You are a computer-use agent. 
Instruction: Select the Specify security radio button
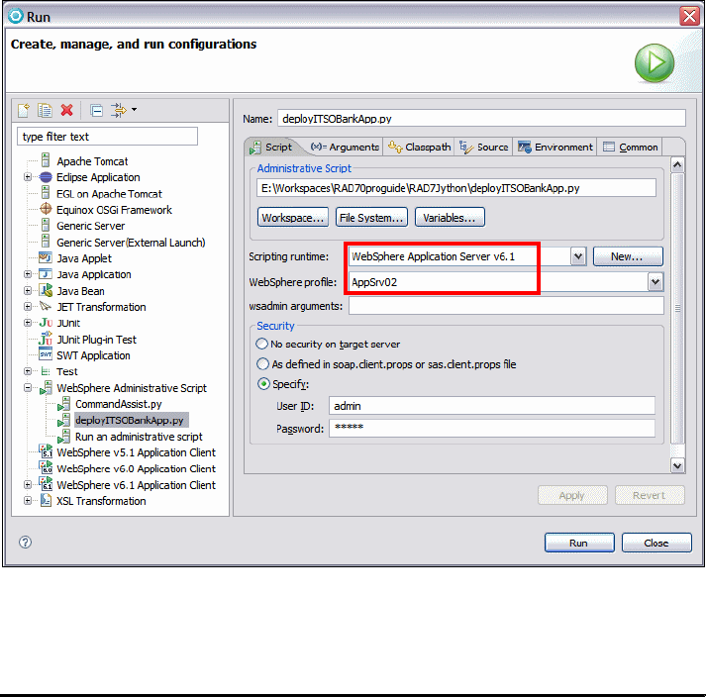(263, 383)
